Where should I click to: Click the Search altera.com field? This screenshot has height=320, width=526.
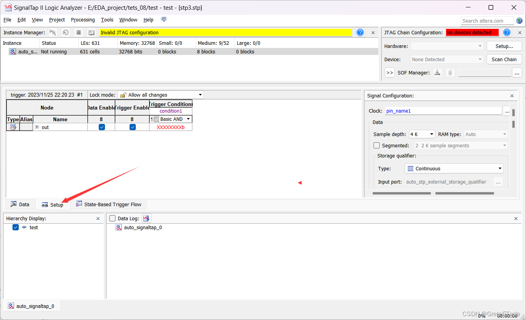[x=487, y=21]
